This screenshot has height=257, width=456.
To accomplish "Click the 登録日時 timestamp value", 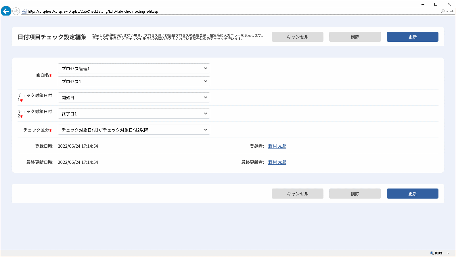I will coord(78,146).
